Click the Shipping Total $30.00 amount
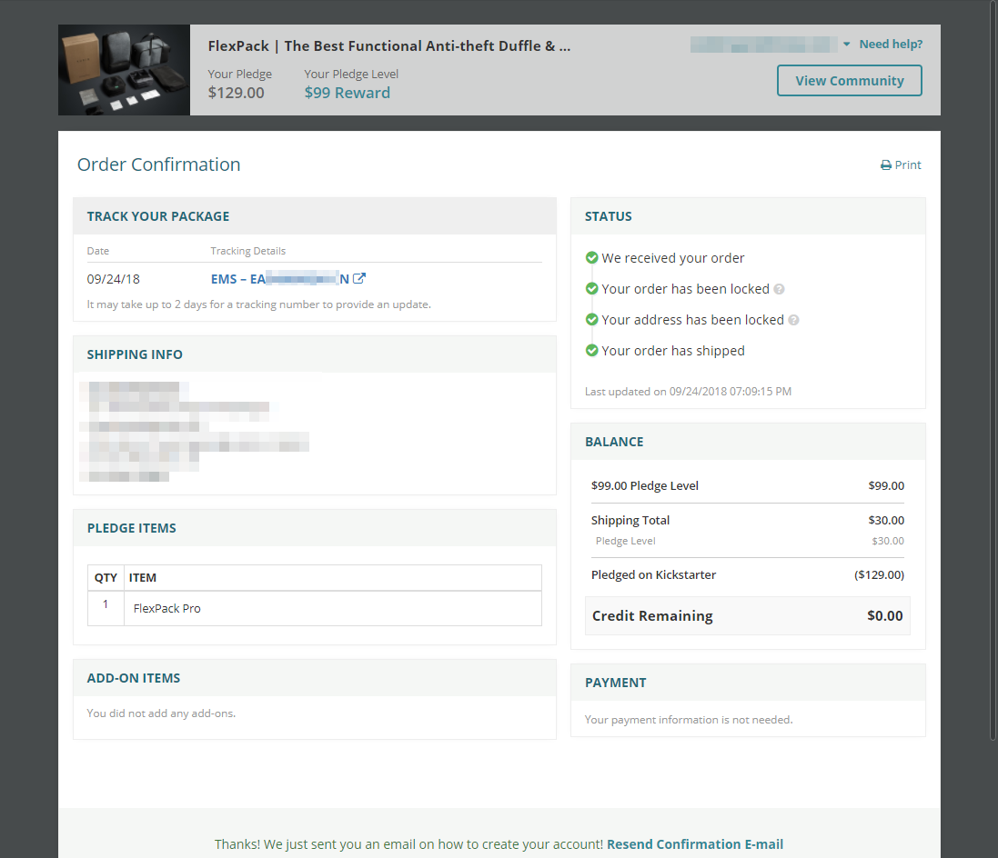The image size is (998, 858). (886, 520)
